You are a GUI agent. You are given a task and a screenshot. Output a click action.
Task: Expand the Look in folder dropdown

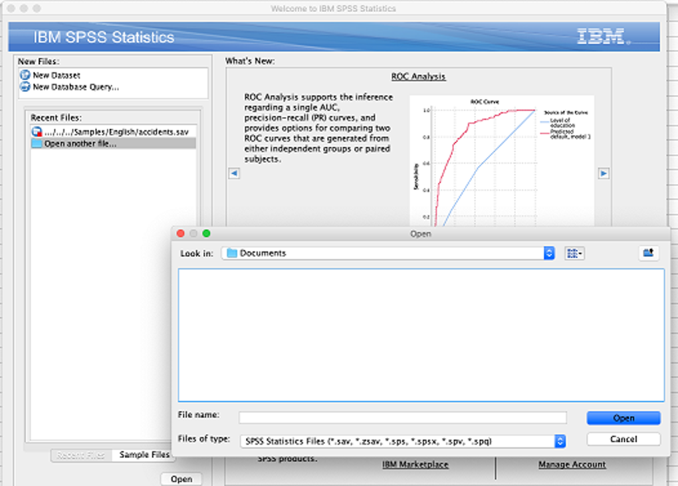coord(548,253)
